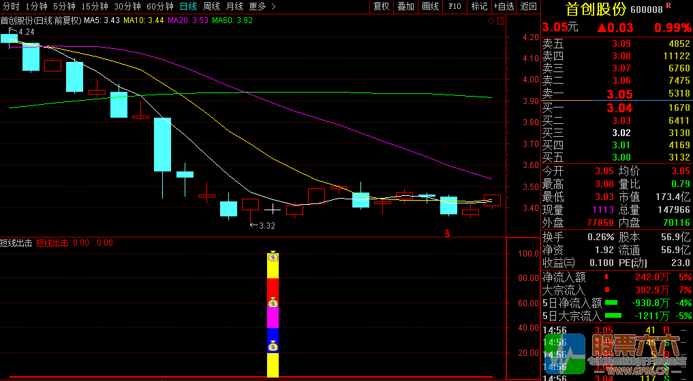The height and width of the screenshot is (381, 693).
Task: Click the stock chart watermark logo icon
Action: [564, 354]
